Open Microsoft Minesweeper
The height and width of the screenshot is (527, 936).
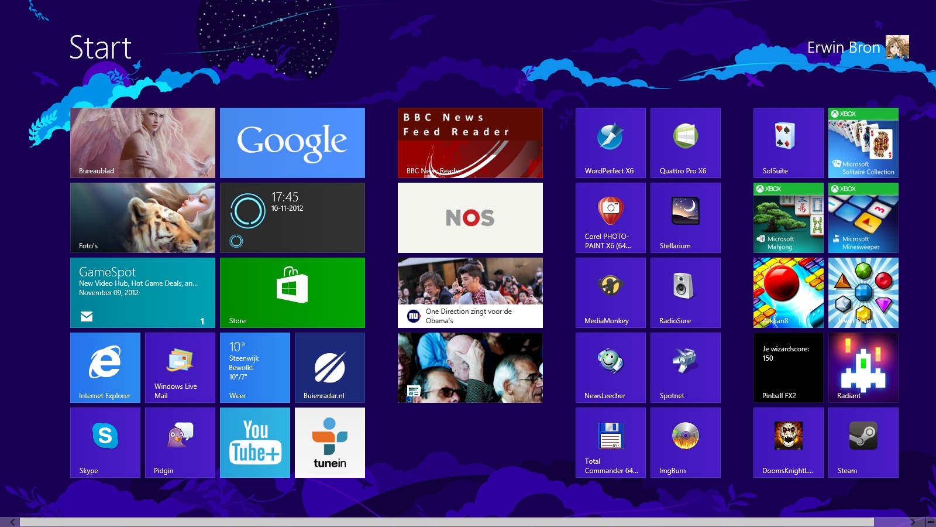863,218
